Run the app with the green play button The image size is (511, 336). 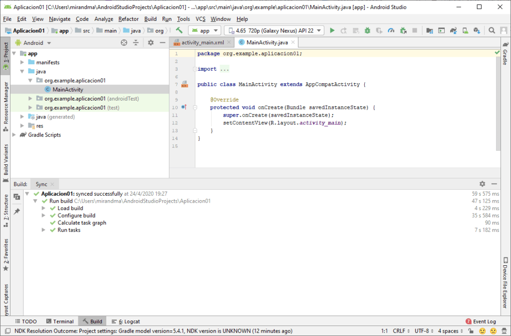tap(332, 30)
